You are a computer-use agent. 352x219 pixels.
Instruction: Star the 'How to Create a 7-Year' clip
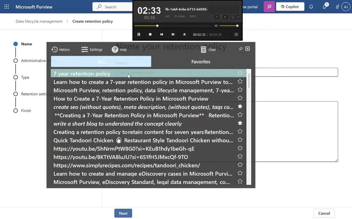[240, 98]
